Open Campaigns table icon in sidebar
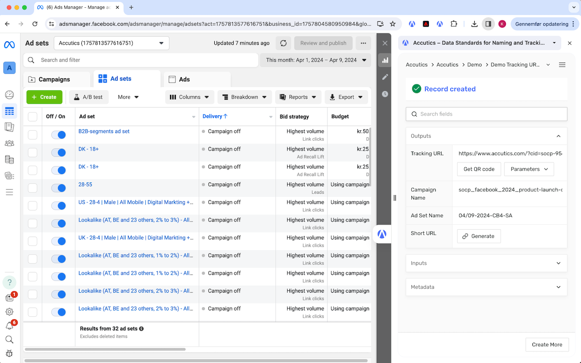 [10, 111]
